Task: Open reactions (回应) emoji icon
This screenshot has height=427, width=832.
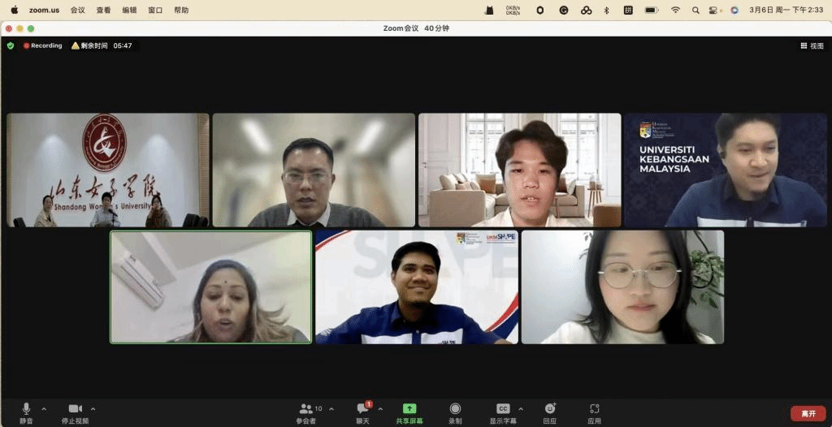Action: point(550,408)
